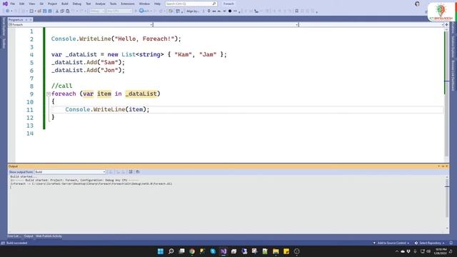Viewport: 457px width, 257px height.
Task: Open the View menu
Action: pyautogui.click(x=31, y=4)
